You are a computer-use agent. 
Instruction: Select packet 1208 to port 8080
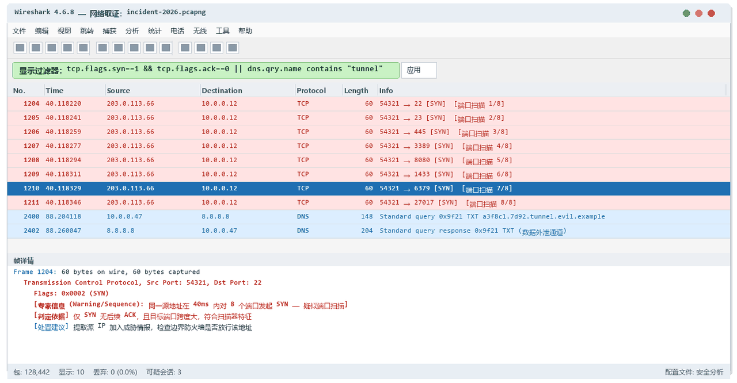coord(368,160)
